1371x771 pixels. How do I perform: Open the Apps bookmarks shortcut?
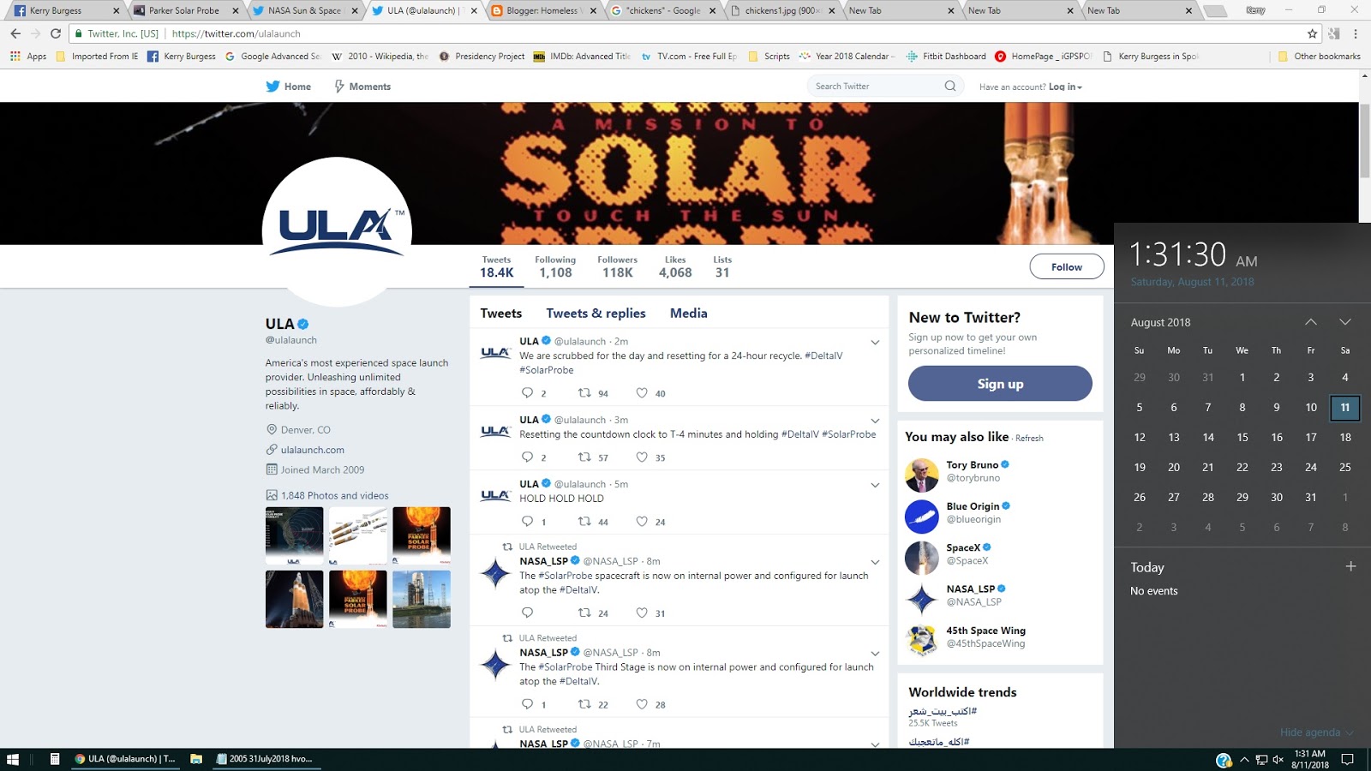click(28, 57)
